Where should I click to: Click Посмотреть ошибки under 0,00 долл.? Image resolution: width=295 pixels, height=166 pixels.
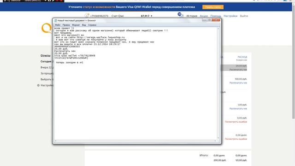236,139
